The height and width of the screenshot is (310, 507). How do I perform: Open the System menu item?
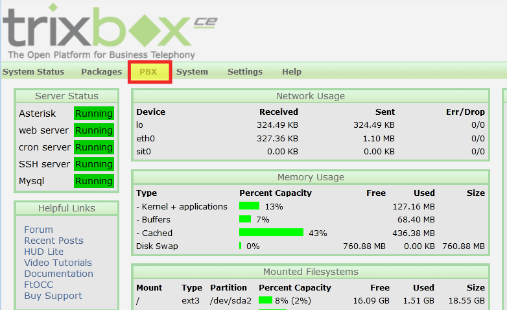coord(192,71)
